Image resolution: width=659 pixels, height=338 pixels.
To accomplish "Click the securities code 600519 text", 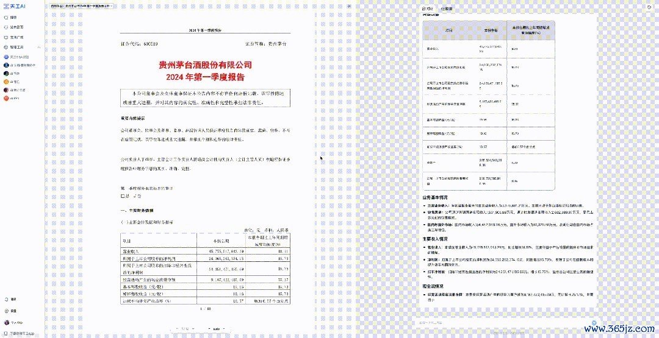I will [x=151, y=44].
